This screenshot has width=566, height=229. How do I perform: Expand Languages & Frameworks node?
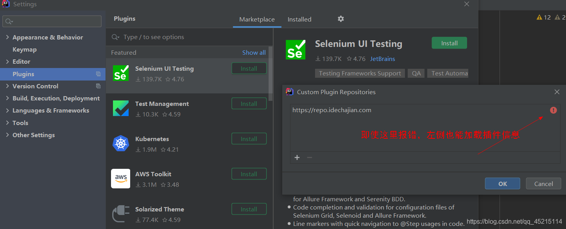(x=7, y=111)
